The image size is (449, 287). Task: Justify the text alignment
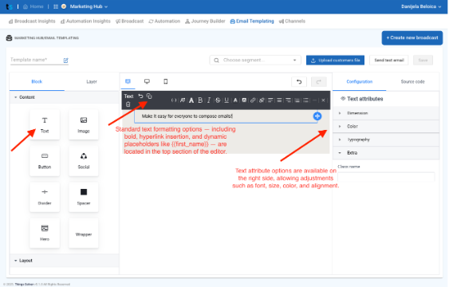click(x=297, y=100)
